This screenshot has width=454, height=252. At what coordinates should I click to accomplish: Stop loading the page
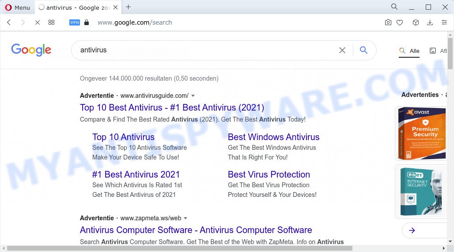[x=38, y=22]
